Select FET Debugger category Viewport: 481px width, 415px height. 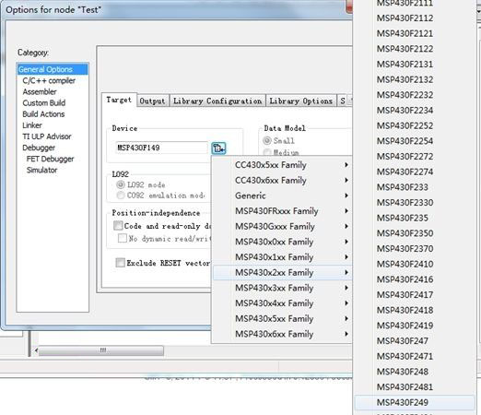50,159
